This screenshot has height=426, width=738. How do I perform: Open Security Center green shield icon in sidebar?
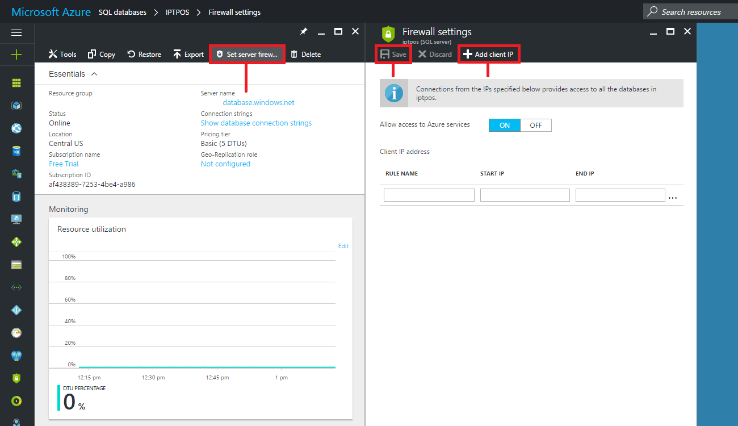16,378
